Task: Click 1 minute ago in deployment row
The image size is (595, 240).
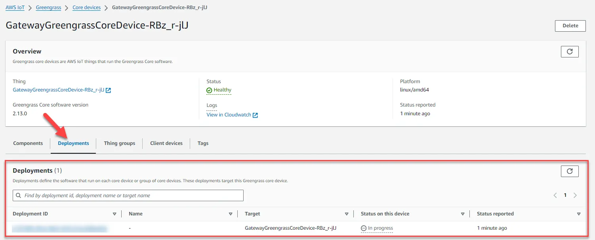Action: coord(492,228)
